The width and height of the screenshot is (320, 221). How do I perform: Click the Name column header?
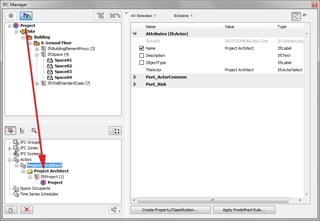[184, 27]
